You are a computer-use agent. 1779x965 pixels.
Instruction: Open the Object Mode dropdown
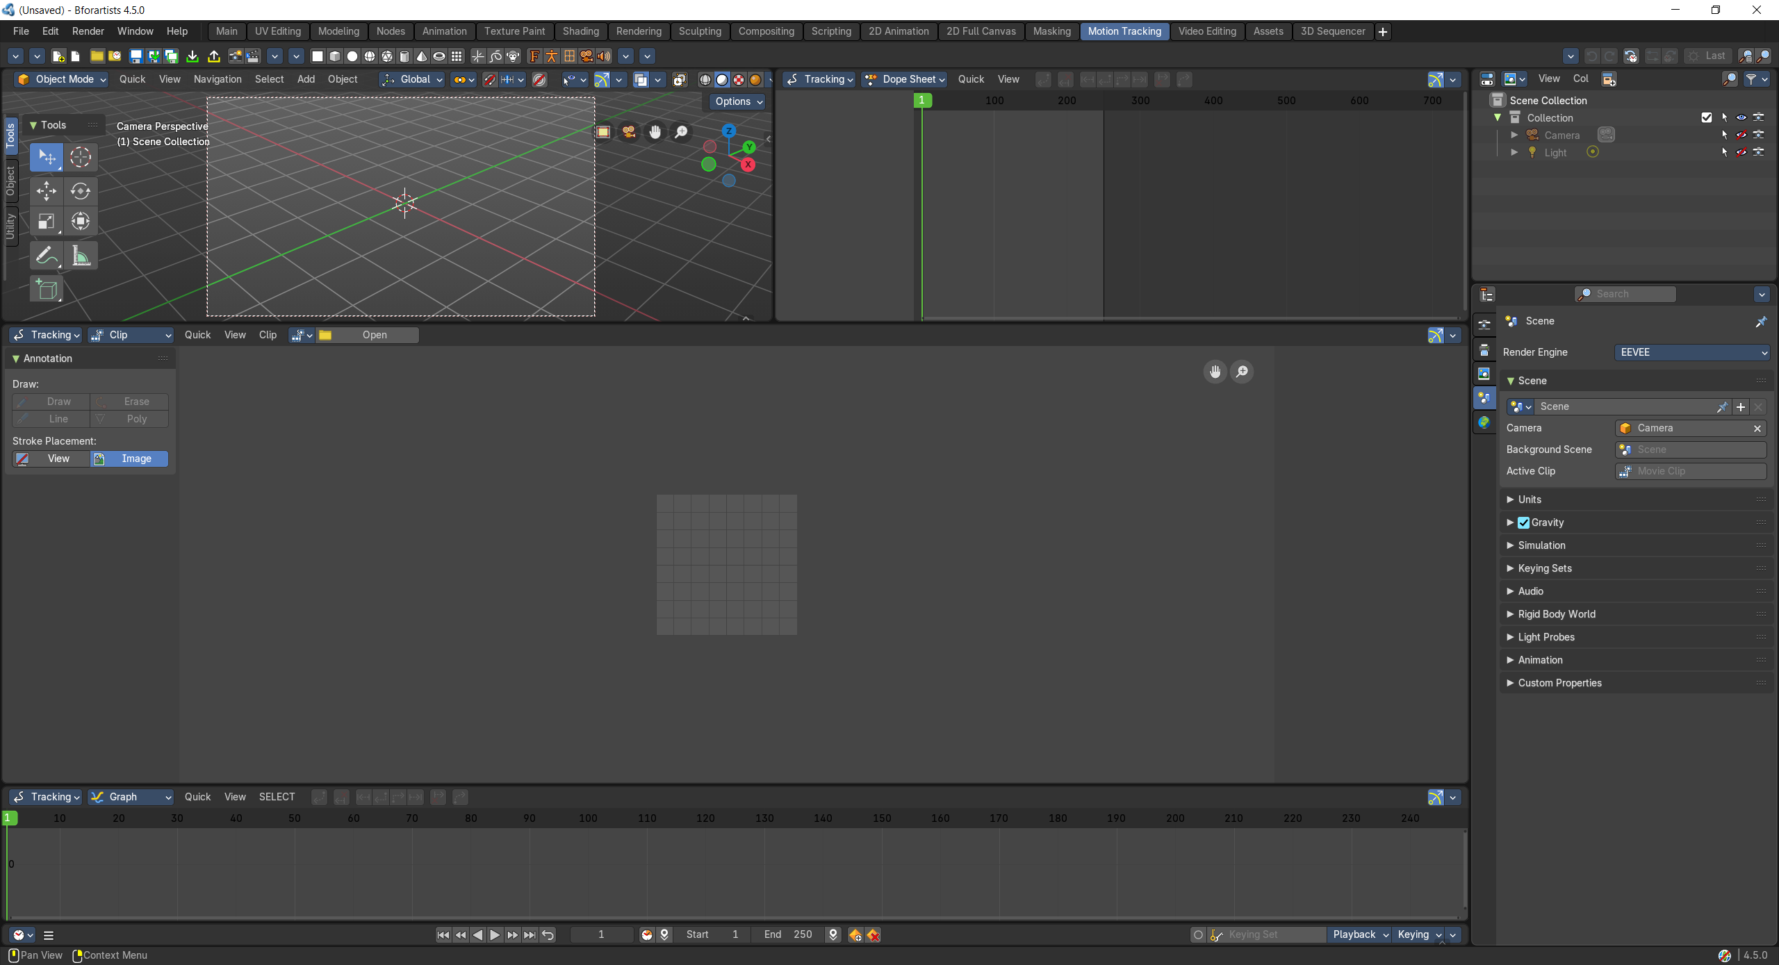click(61, 79)
